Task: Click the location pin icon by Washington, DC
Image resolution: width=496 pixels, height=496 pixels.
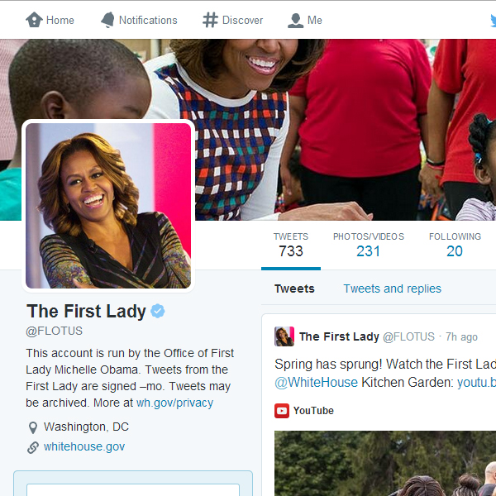Action: [x=33, y=427]
